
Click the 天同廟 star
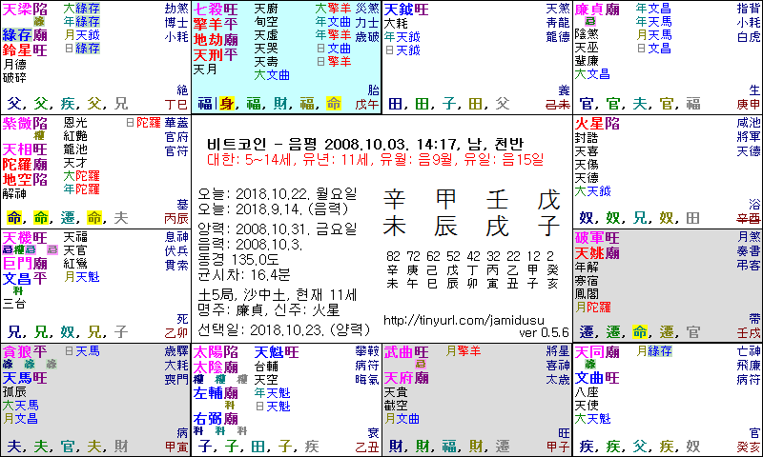click(597, 351)
